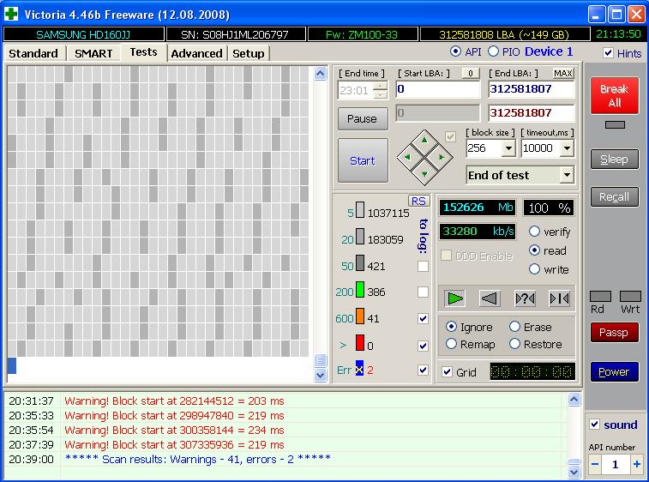This screenshot has height=482, width=649.
Task: Click the up arrow on navigation diamond
Action: click(423, 141)
